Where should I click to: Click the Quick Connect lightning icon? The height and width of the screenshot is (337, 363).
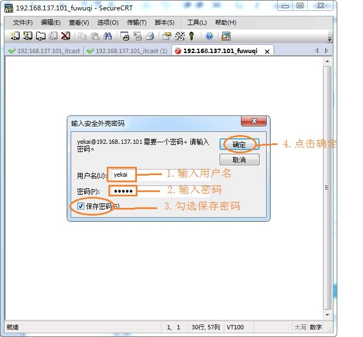[x=28, y=36]
